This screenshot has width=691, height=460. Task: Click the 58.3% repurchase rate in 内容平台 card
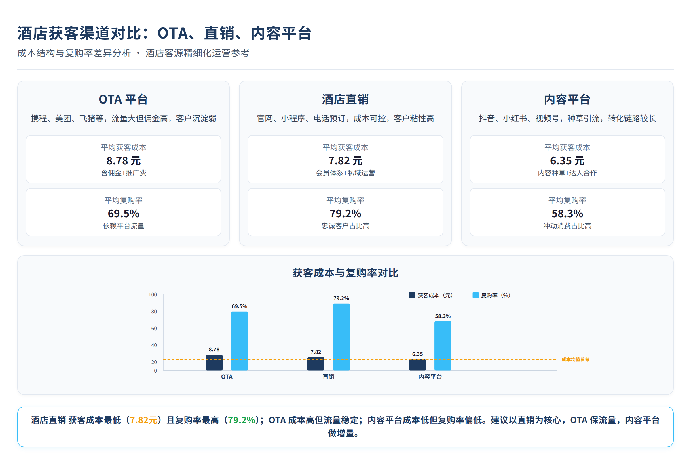coord(567,214)
